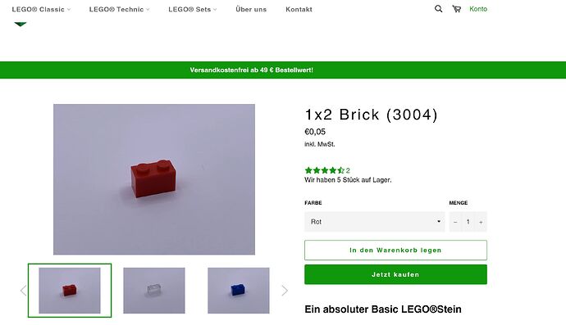Expand the LEGO® Technic menu
This screenshot has height=325, width=566.
(x=119, y=9)
